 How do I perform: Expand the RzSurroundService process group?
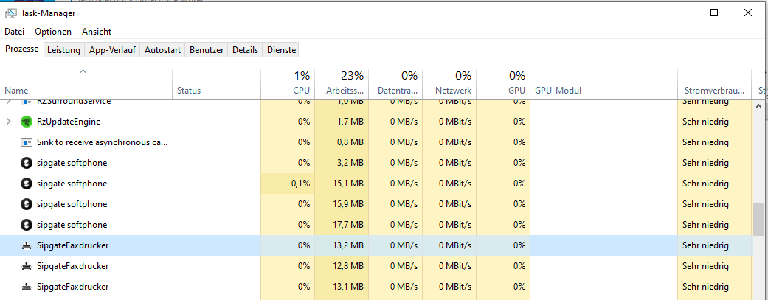(8, 102)
